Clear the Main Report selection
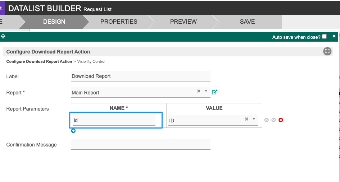Image resolution: width=340 pixels, height=182 pixels. 199,91
